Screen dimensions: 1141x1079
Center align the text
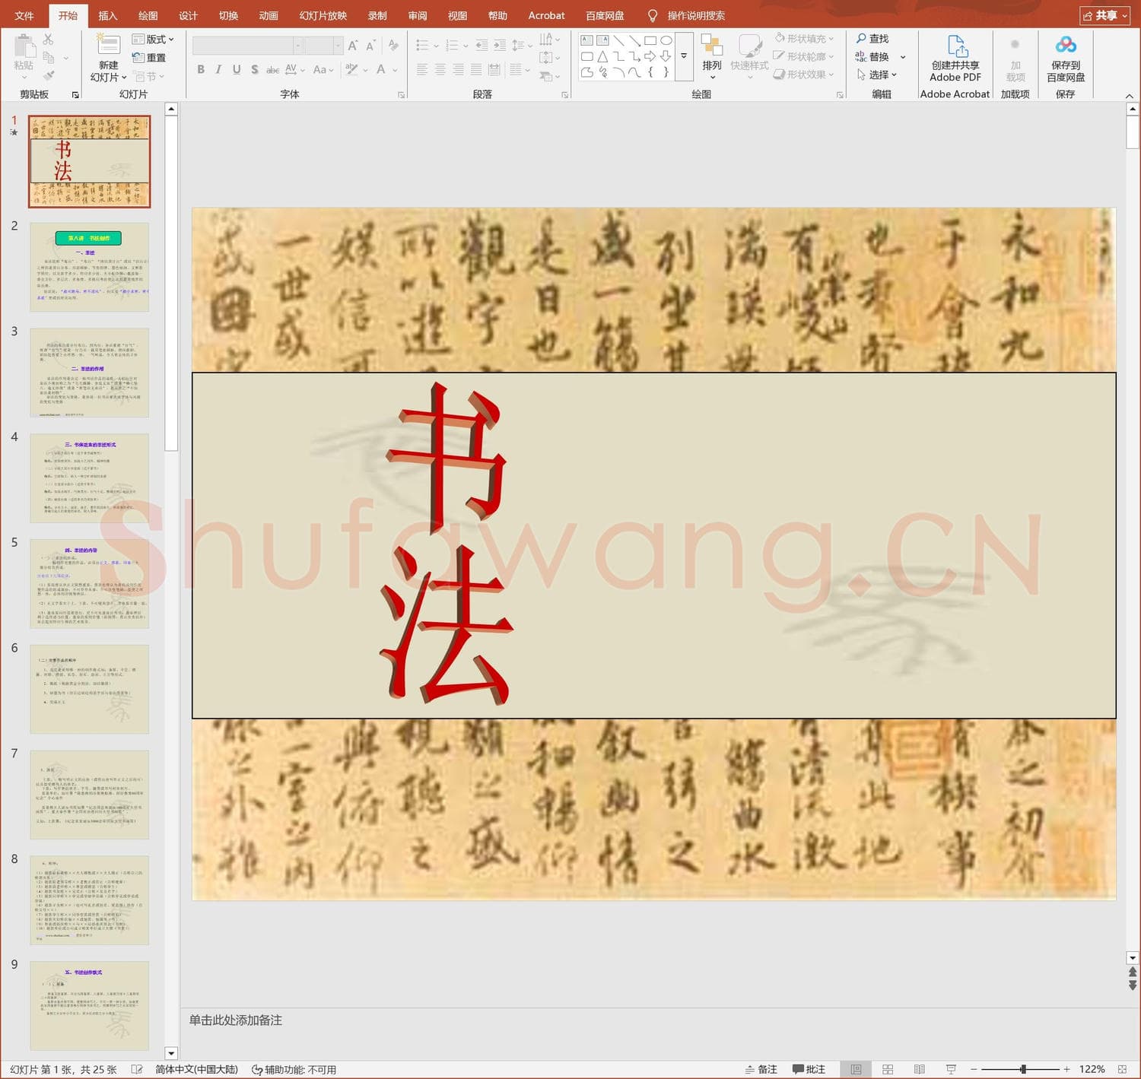(x=440, y=70)
